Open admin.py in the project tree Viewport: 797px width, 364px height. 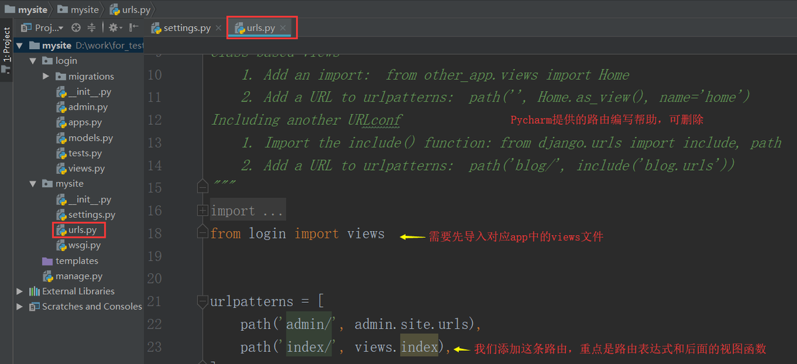tap(88, 107)
